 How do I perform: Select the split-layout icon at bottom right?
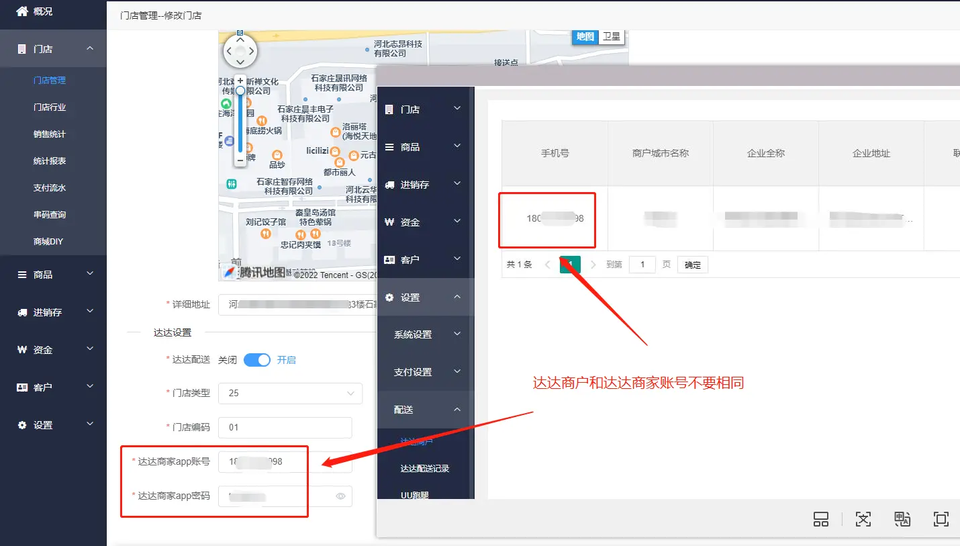click(x=820, y=518)
